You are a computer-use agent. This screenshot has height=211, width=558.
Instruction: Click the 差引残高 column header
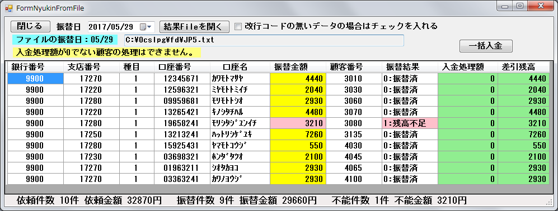pos(523,67)
